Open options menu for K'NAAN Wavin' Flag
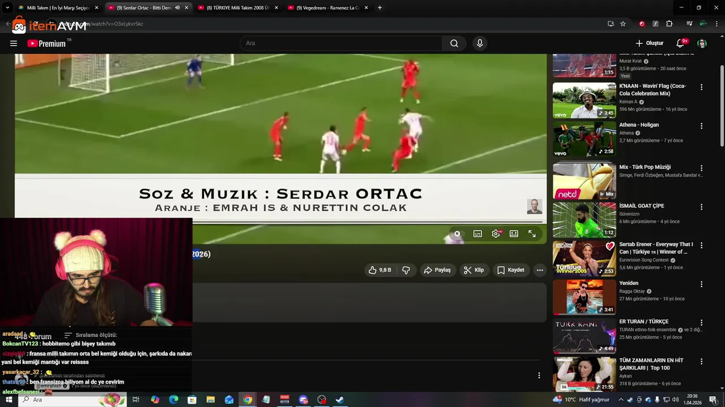 tap(701, 87)
